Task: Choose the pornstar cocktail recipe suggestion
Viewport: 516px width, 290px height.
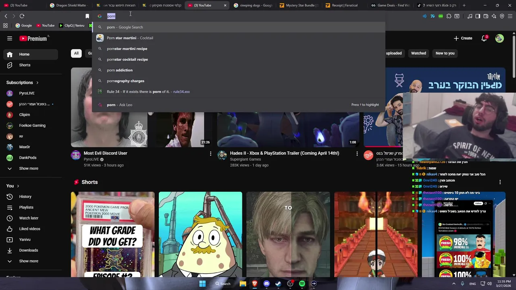Action: [239, 59]
